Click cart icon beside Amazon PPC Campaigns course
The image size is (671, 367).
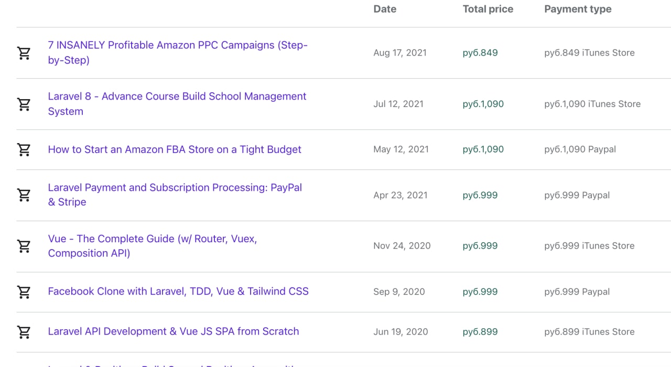[24, 53]
